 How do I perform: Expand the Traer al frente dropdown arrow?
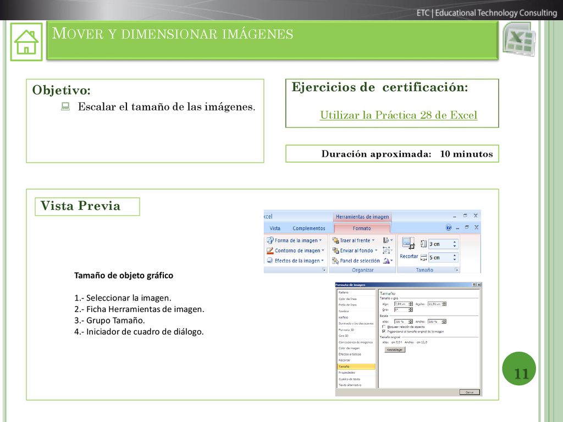pyautogui.click(x=373, y=240)
